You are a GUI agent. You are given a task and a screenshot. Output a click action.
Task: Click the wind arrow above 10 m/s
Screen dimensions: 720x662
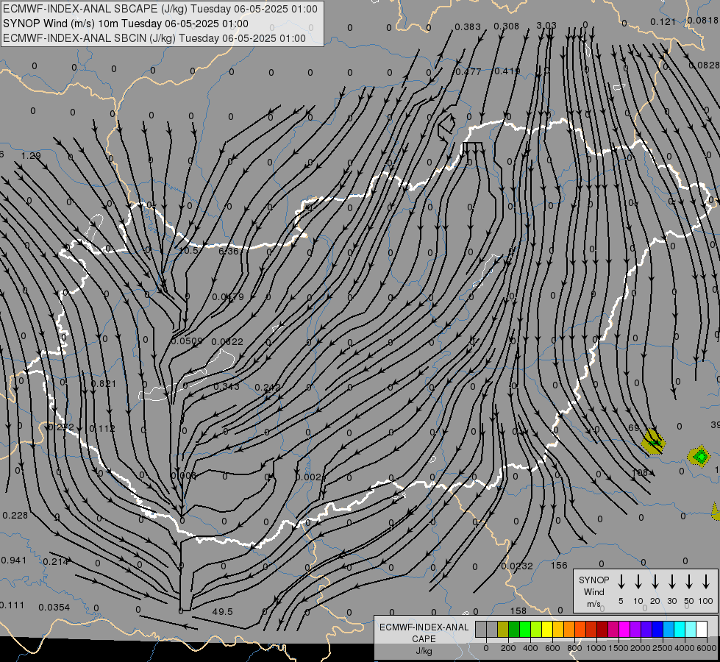(x=638, y=582)
